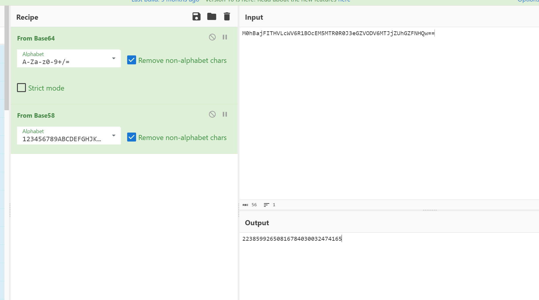Image resolution: width=539 pixels, height=300 pixels.
Task: Clear the recipe with the trash icon
Action: click(x=227, y=17)
